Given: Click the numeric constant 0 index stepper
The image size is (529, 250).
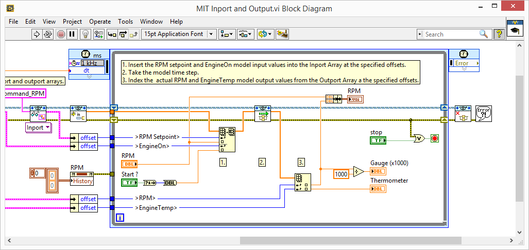Looking at the screenshot, I should (32, 173).
